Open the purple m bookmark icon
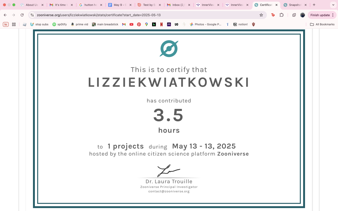The height and width of the screenshot is (211, 338). coord(169,24)
